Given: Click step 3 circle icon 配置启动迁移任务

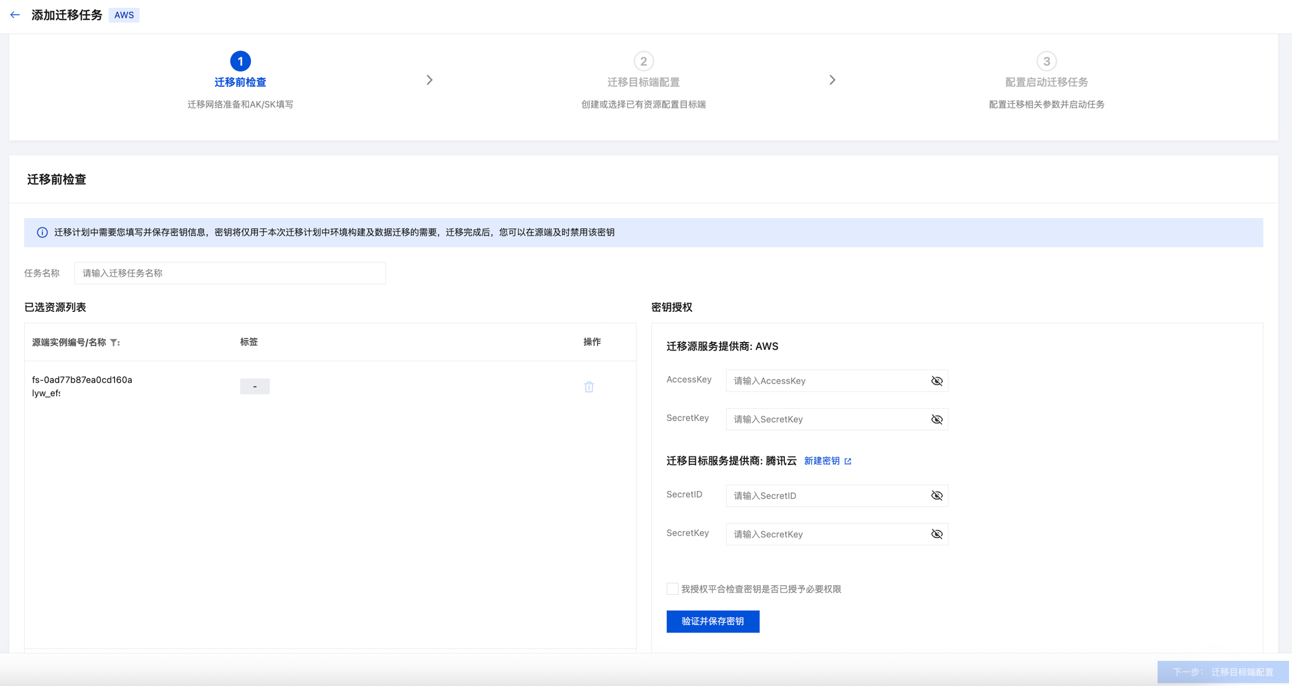Looking at the screenshot, I should (x=1046, y=61).
